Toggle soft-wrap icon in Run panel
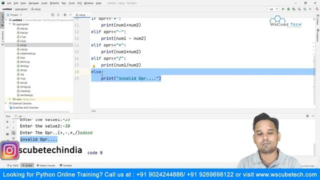 pos(13,133)
